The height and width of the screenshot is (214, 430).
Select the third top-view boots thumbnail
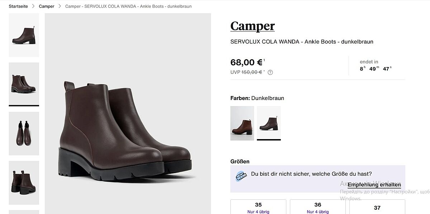[x=24, y=133]
